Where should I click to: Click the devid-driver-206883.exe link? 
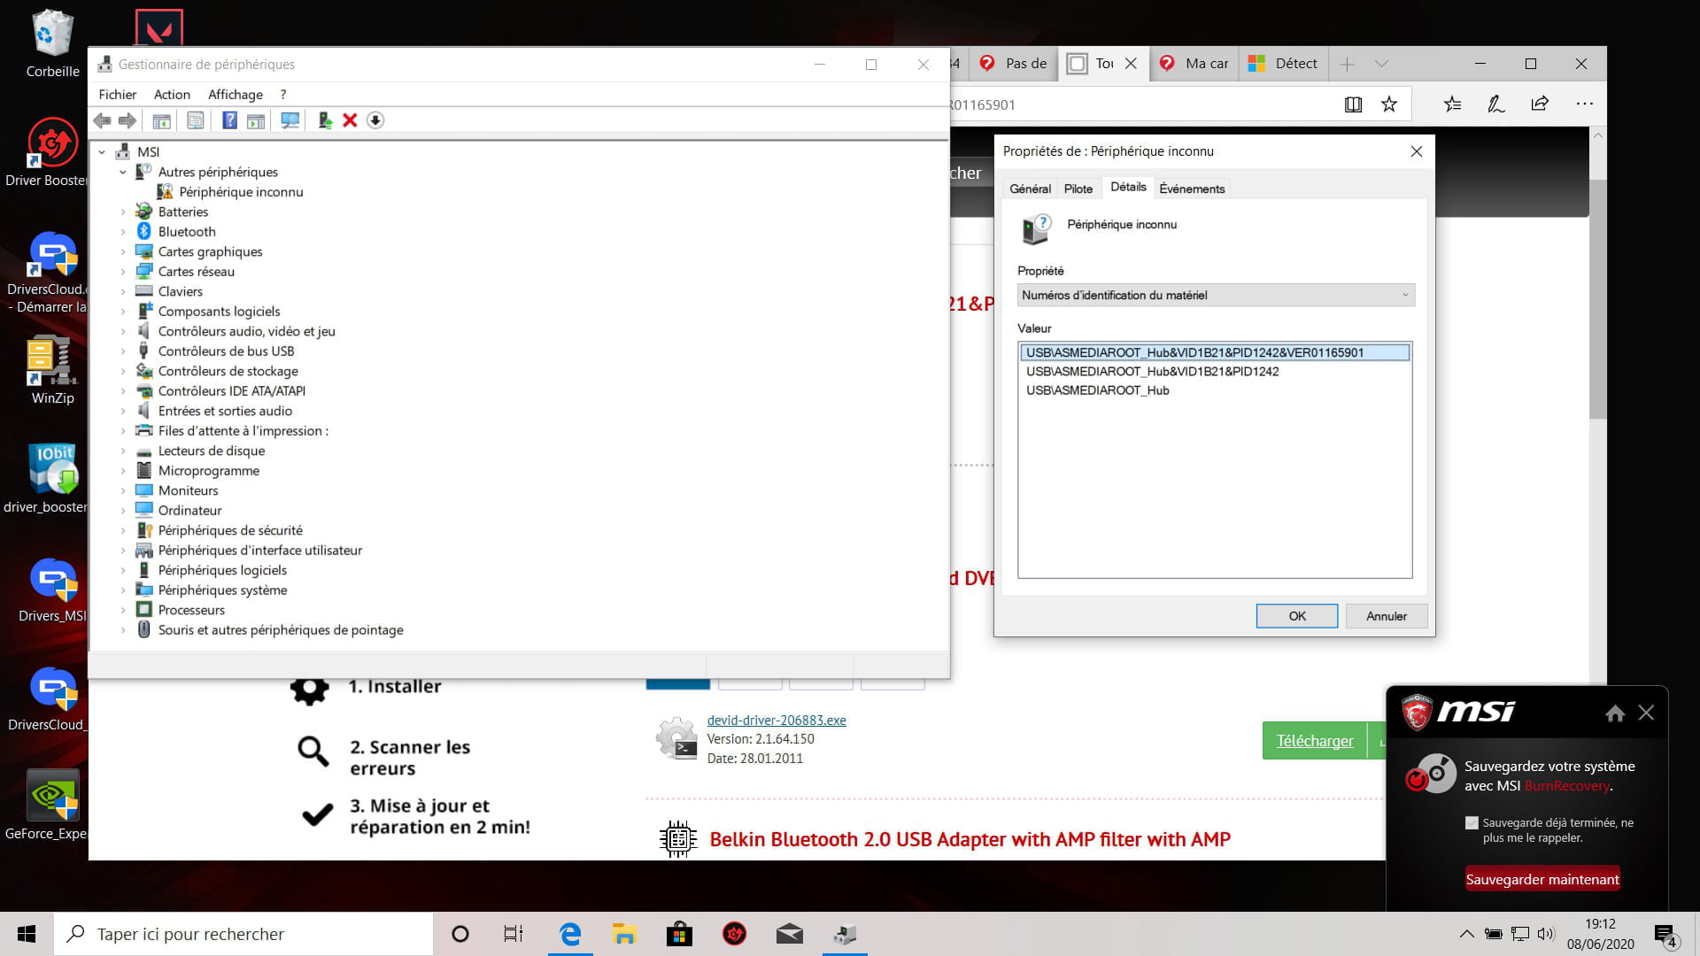click(777, 721)
